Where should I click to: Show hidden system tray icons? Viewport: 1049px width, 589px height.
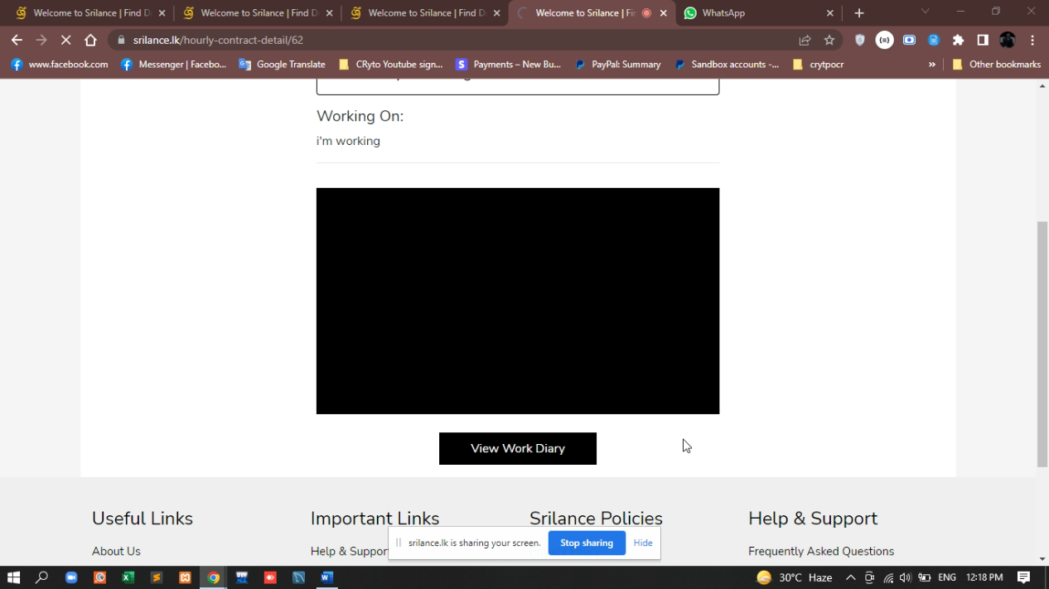coord(850,577)
